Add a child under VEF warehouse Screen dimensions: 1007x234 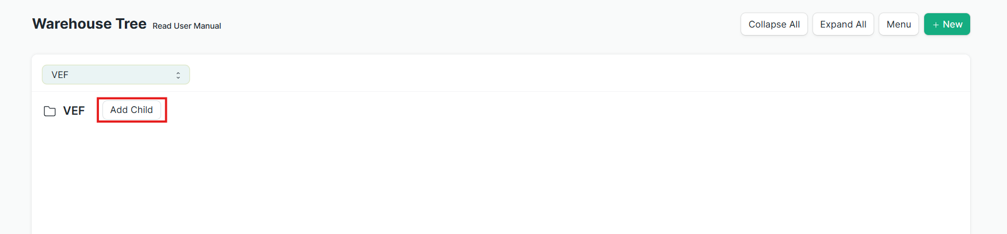tap(132, 110)
